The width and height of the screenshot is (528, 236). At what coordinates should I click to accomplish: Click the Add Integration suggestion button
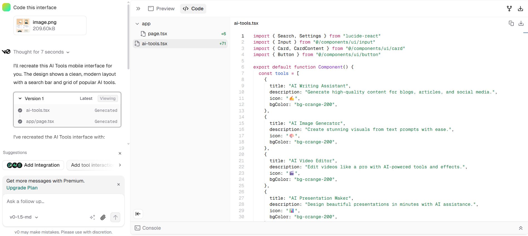(33, 165)
